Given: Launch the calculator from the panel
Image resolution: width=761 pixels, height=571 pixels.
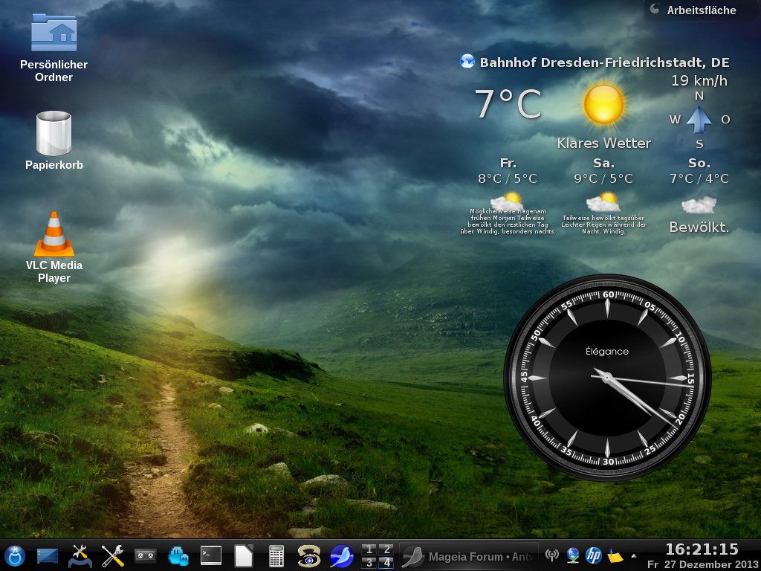Looking at the screenshot, I should pos(276,556).
